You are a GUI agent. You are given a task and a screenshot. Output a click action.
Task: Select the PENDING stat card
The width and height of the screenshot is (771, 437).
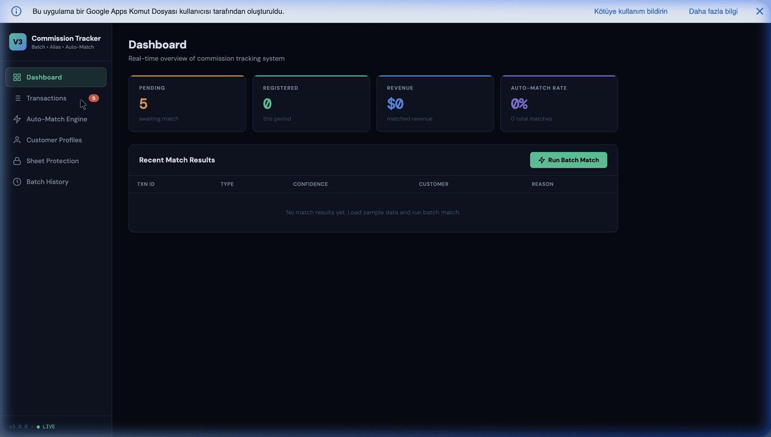coord(187,104)
